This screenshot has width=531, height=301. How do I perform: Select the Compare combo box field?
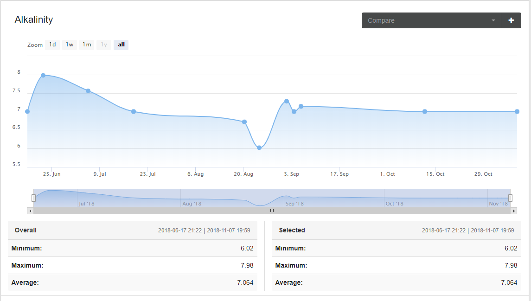tap(431, 20)
